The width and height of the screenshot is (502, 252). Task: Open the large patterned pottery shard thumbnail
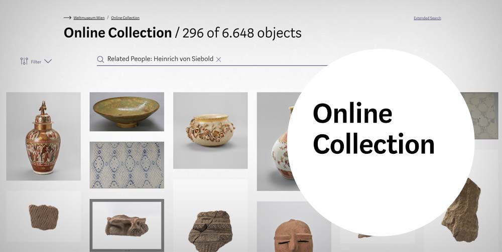point(210,230)
